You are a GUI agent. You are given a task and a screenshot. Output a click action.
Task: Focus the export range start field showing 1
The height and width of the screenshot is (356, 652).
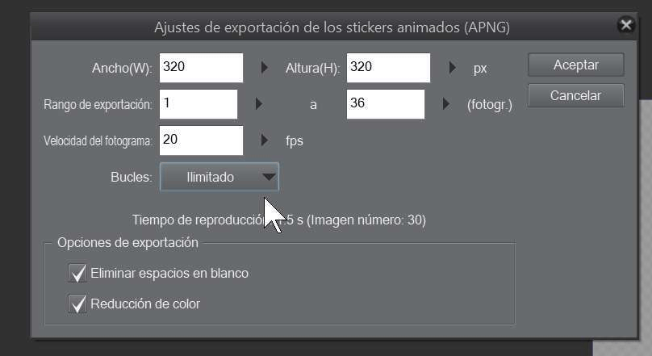tap(199, 104)
